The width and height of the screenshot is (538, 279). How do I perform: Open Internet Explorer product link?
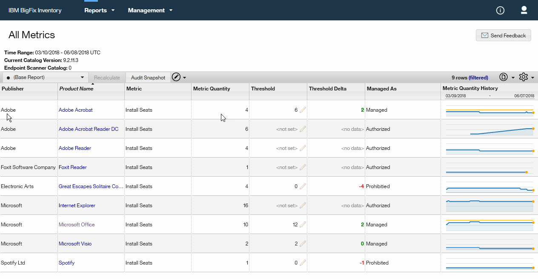[77, 206]
